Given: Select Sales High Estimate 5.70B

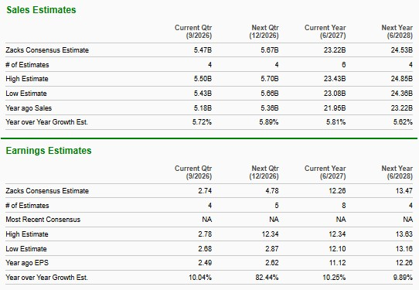Looking at the screenshot, I should (270, 79).
